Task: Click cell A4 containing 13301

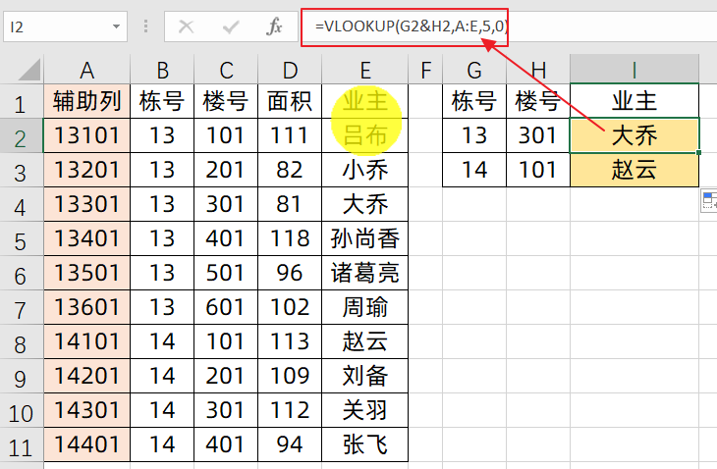Action: (x=86, y=204)
